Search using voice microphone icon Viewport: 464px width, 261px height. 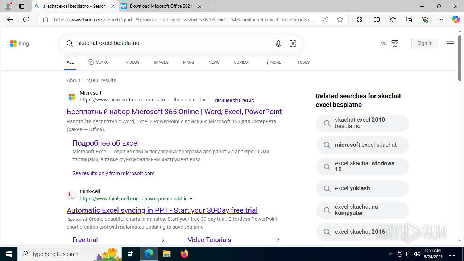[x=278, y=43]
